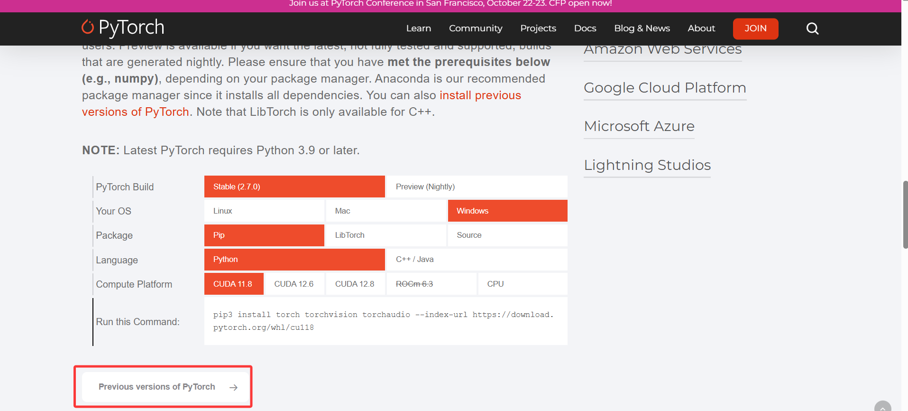Viewport: 908px width, 411px height.
Task: Select CPU compute platform
Action: pos(523,284)
